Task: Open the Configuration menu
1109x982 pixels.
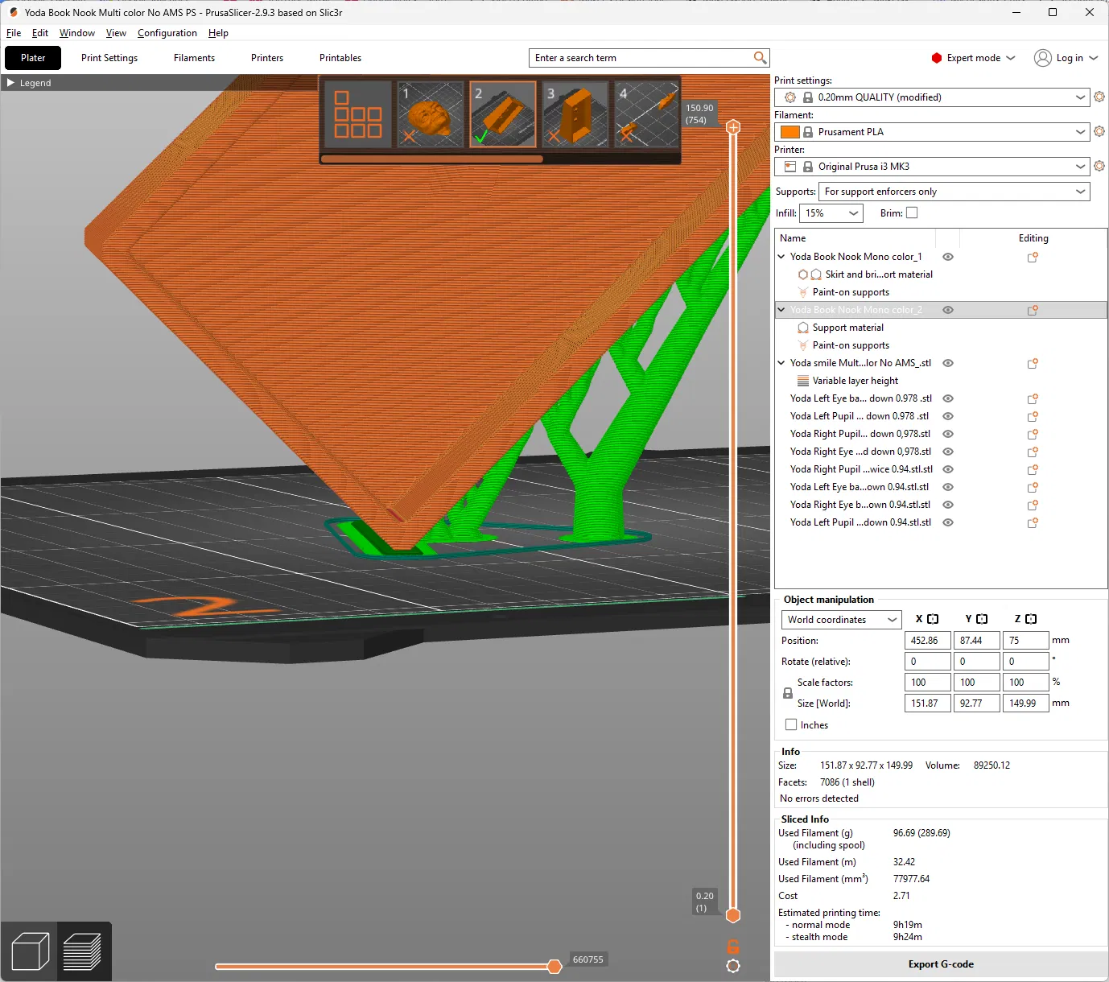Action: click(167, 33)
